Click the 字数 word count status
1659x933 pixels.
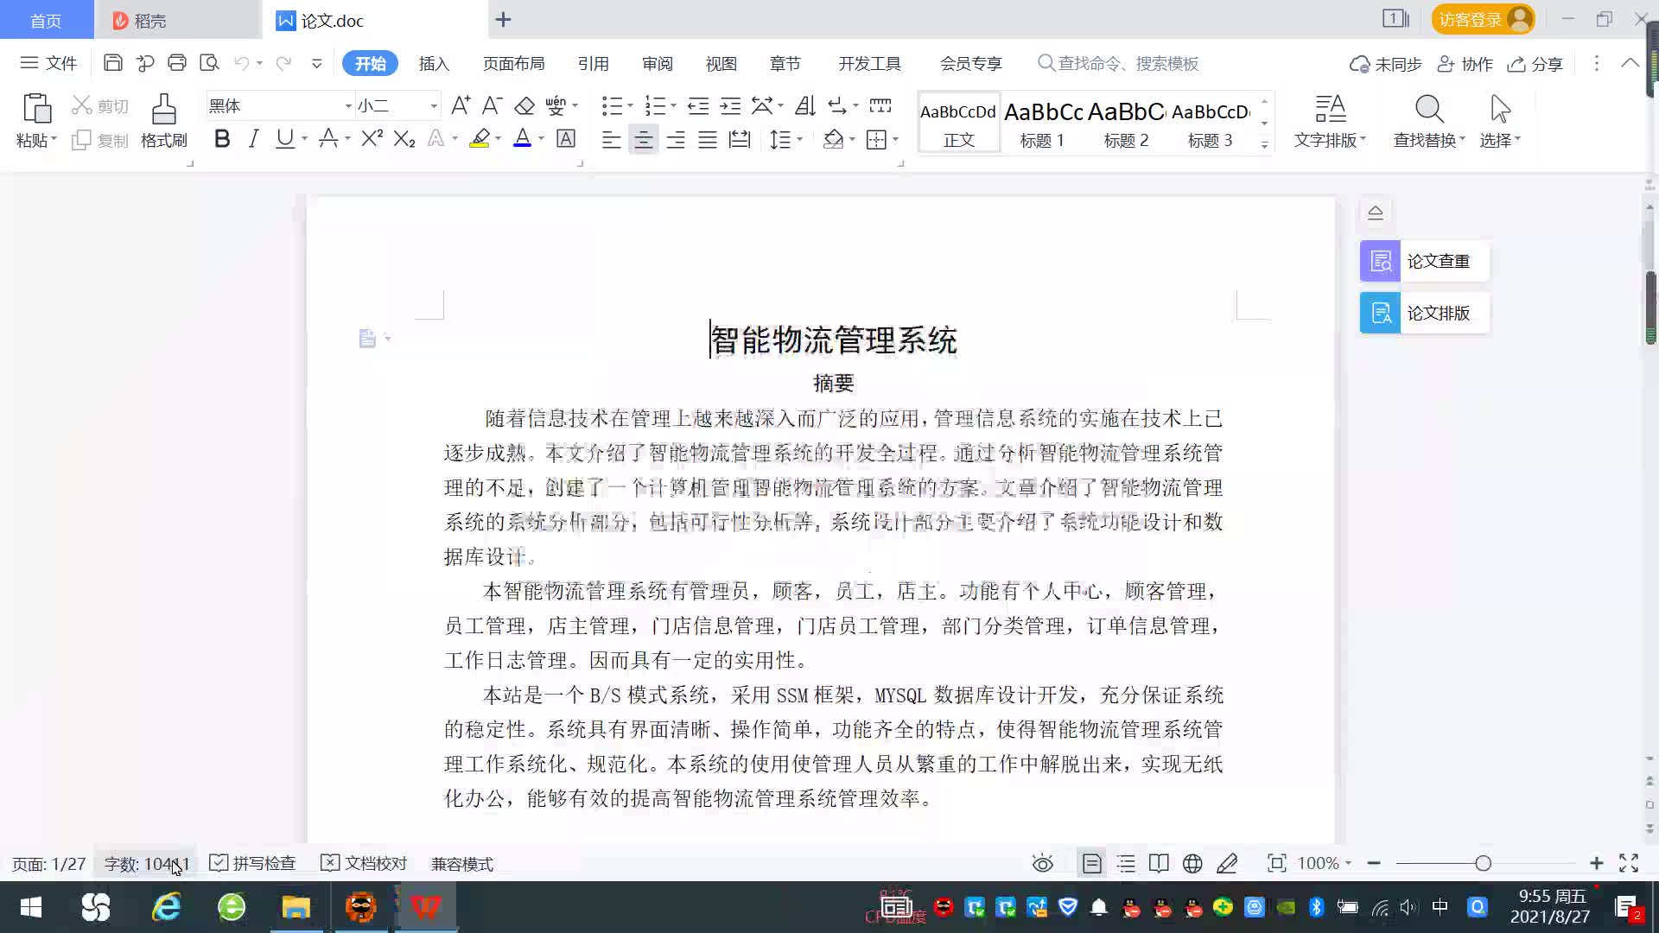coord(147,864)
